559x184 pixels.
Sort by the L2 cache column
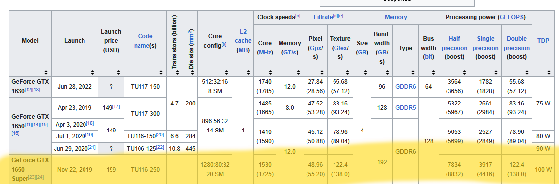tap(248, 72)
